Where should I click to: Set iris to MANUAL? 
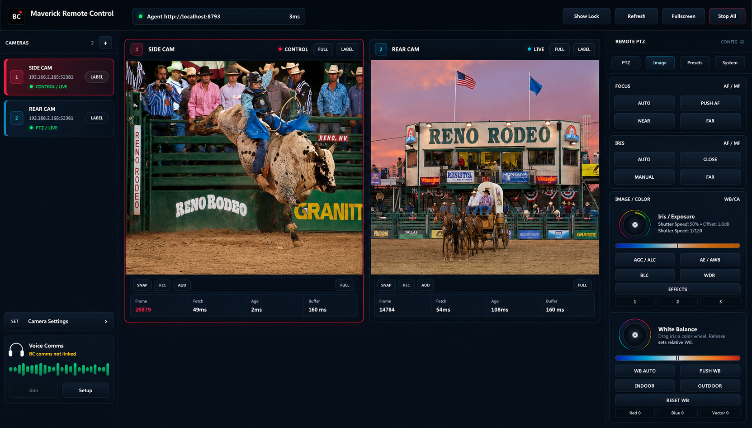click(x=644, y=177)
